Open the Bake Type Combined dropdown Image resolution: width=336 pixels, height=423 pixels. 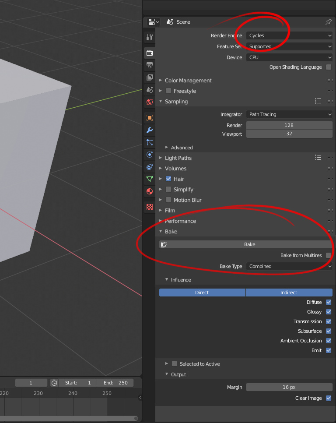point(289,266)
